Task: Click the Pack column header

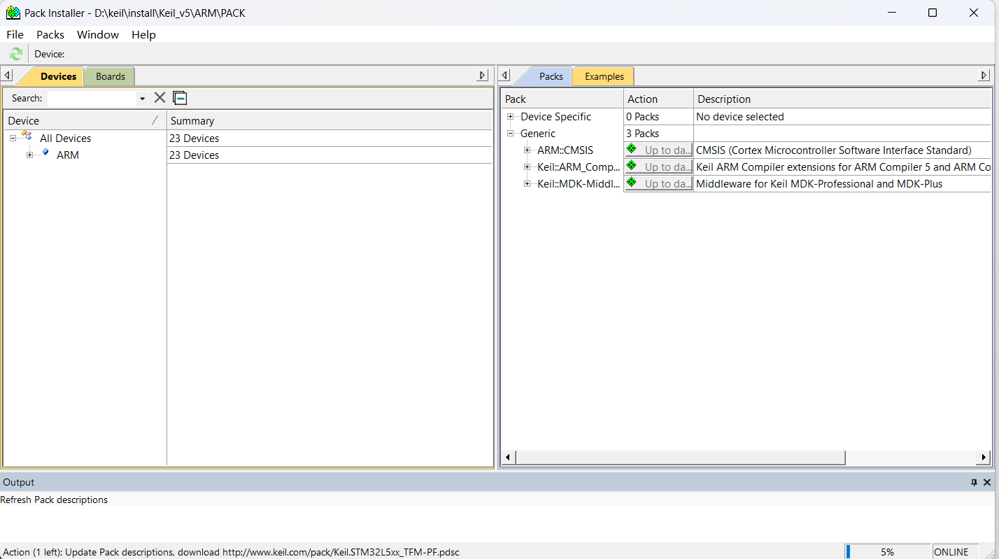Action: [563, 99]
